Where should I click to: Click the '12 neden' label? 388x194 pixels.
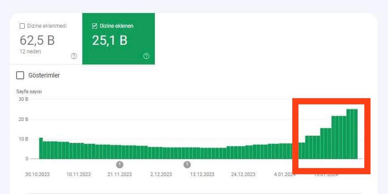coord(30,52)
